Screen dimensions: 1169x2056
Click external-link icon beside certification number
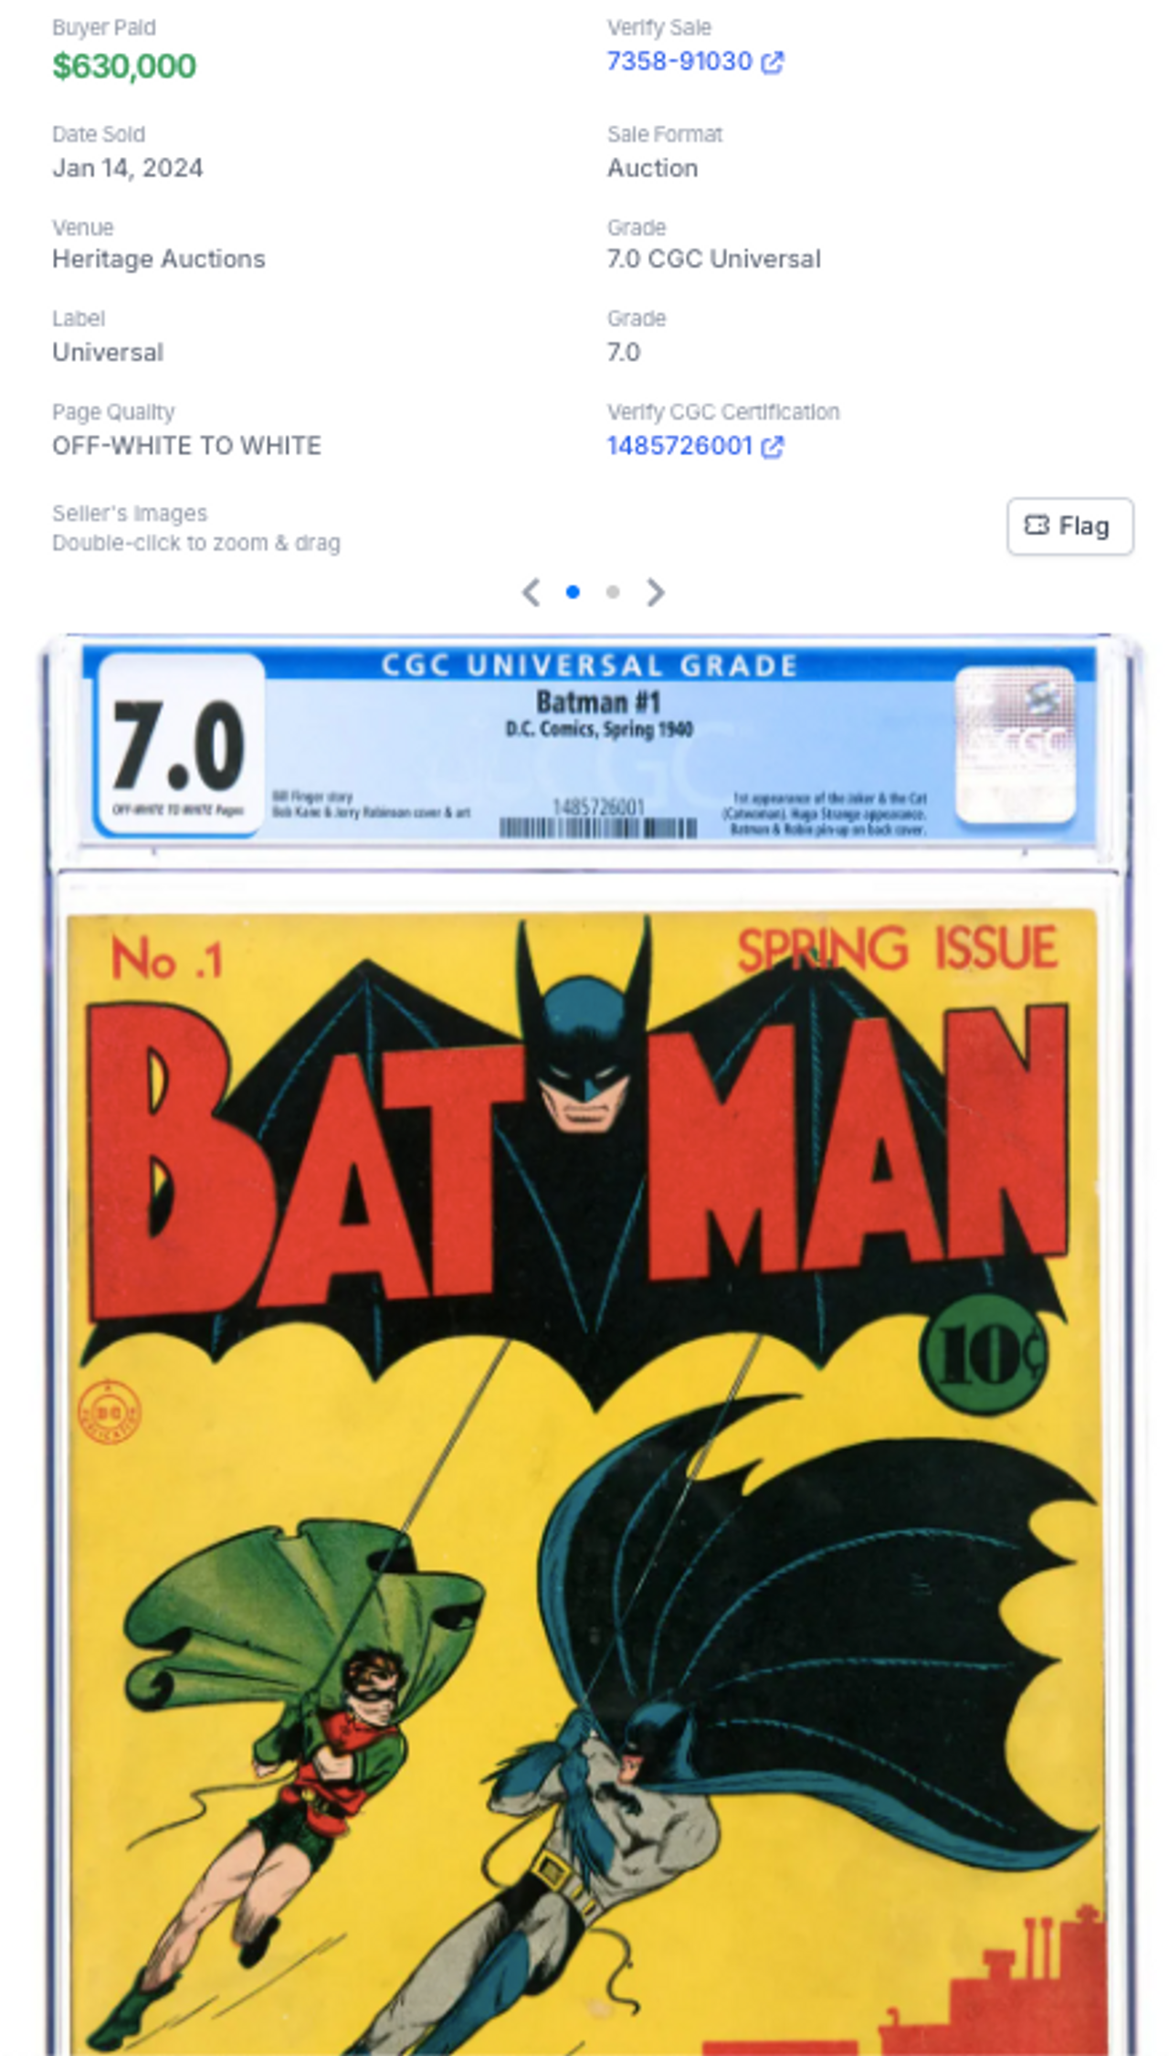(x=773, y=447)
